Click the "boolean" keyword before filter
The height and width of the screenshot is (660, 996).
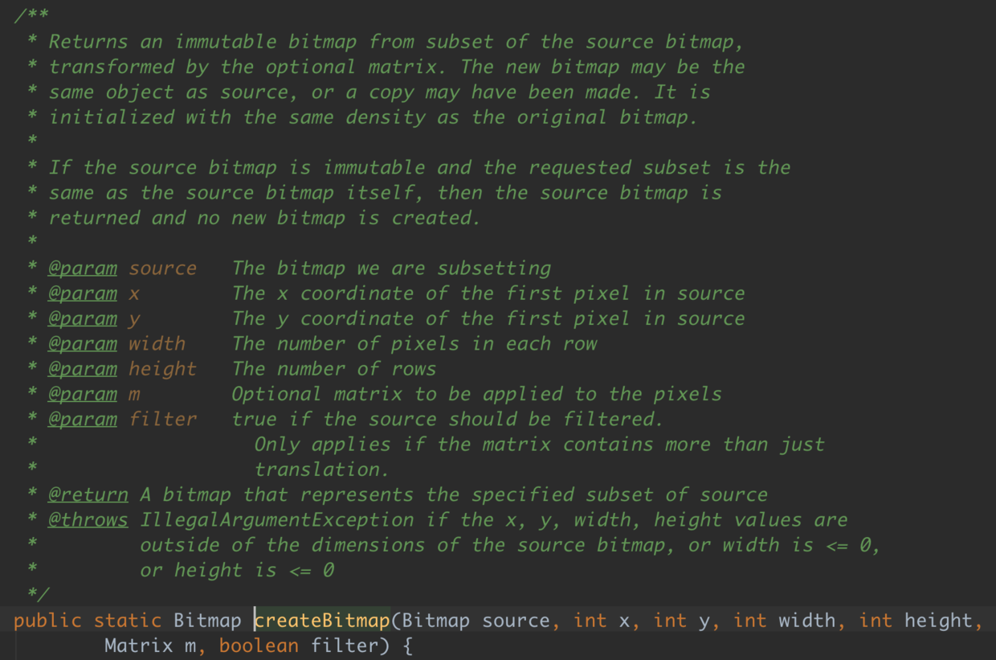(x=259, y=646)
